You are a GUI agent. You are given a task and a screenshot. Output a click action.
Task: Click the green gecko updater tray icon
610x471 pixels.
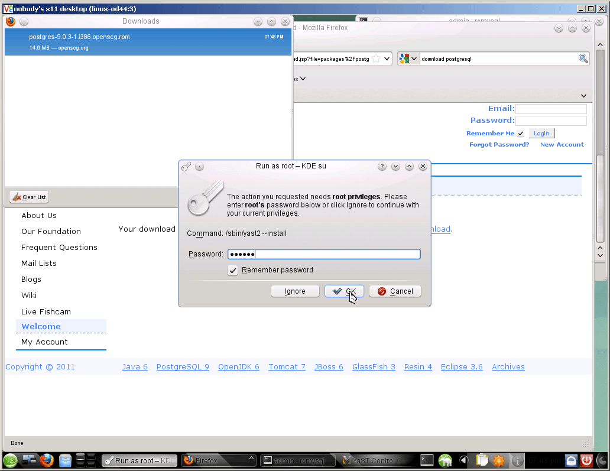[445, 460]
